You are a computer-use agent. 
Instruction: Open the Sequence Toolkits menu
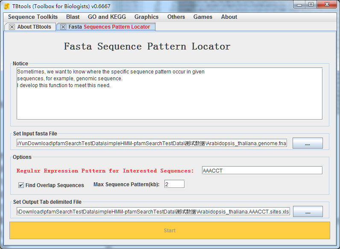tap(33, 17)
